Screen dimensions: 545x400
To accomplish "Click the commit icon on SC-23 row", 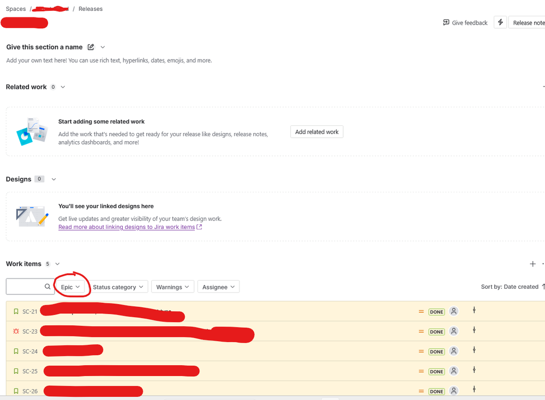I will tap(474, 330).
